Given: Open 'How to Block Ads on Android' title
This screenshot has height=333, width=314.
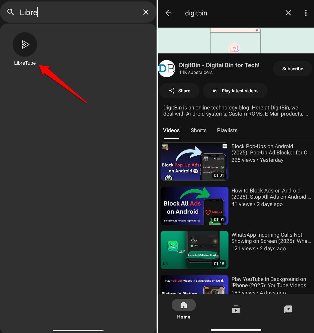Looking at the screenshot, I should [x=271, y=194].
